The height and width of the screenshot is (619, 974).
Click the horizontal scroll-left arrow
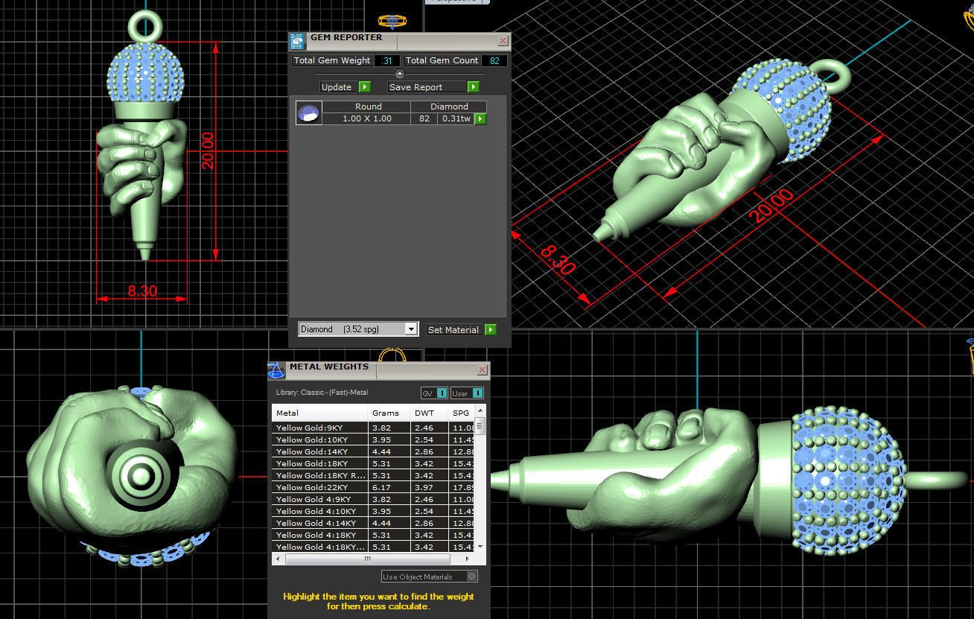point(277,559)
